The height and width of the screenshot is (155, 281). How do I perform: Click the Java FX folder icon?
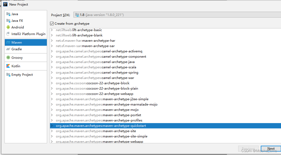click(8, 20)
